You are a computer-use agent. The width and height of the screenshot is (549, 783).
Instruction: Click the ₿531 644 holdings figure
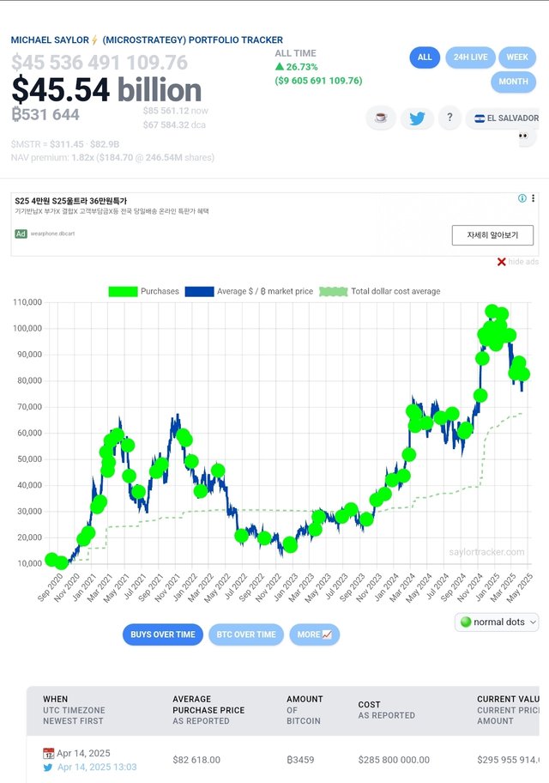45,115
